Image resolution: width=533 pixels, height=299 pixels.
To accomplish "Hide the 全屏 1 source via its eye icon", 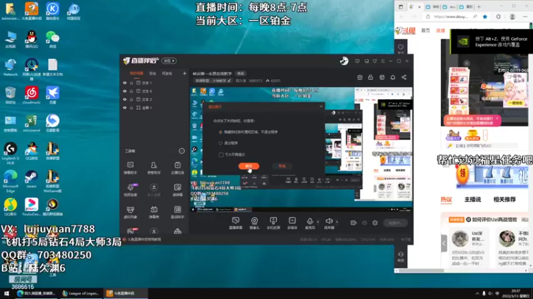I will click(125, 108).
